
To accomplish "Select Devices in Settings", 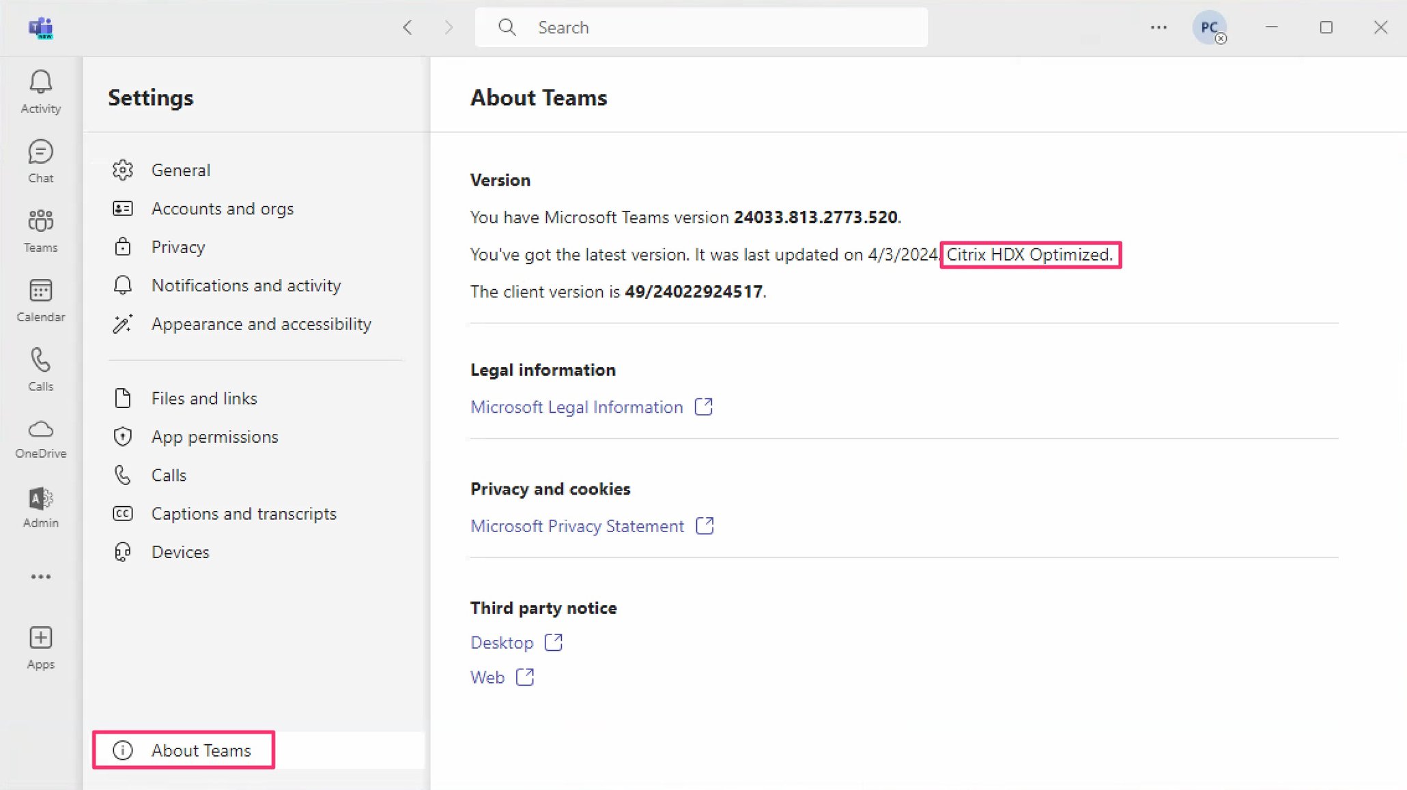I will (180, 552).
